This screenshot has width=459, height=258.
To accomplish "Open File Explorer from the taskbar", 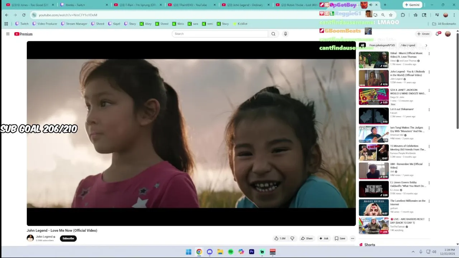I will point(220,252).
